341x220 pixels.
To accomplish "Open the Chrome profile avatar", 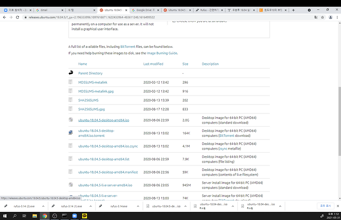I will (330, 17).
